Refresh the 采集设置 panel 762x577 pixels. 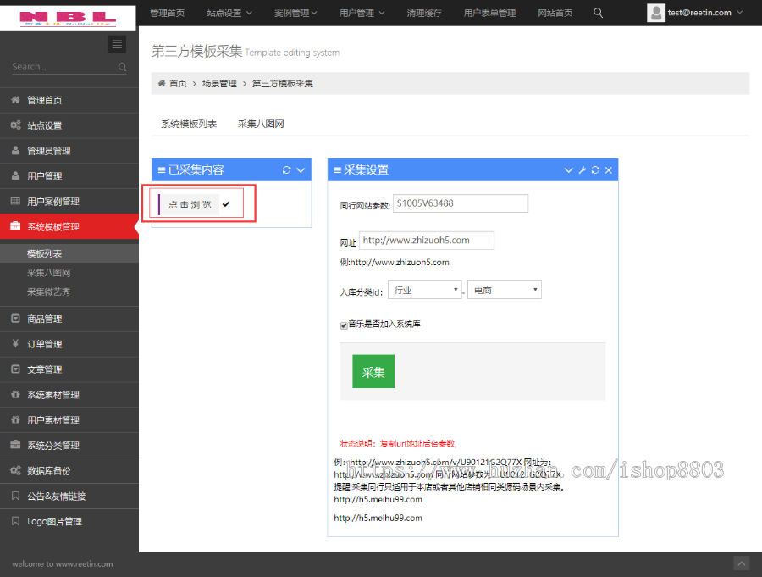[595, 169]
